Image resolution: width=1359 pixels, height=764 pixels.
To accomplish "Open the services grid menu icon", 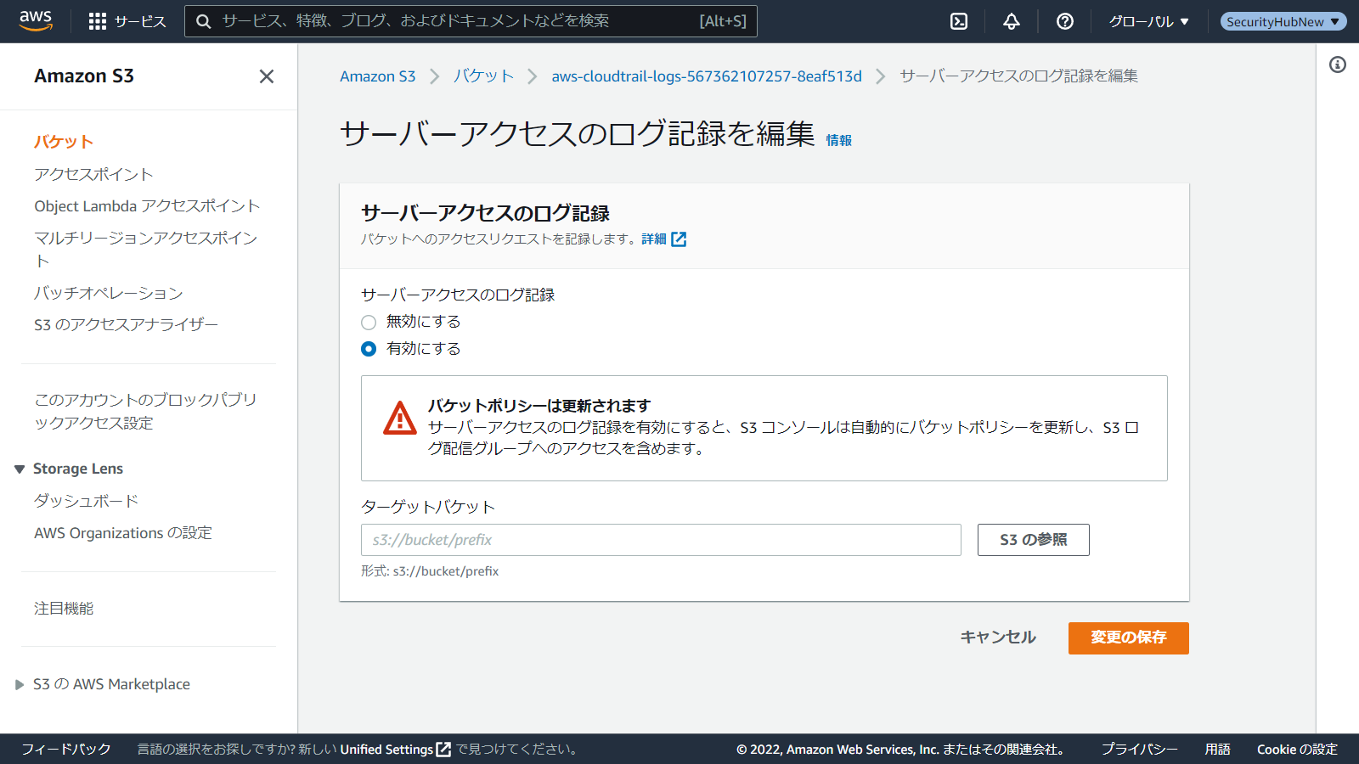I will tap(98, 21).
